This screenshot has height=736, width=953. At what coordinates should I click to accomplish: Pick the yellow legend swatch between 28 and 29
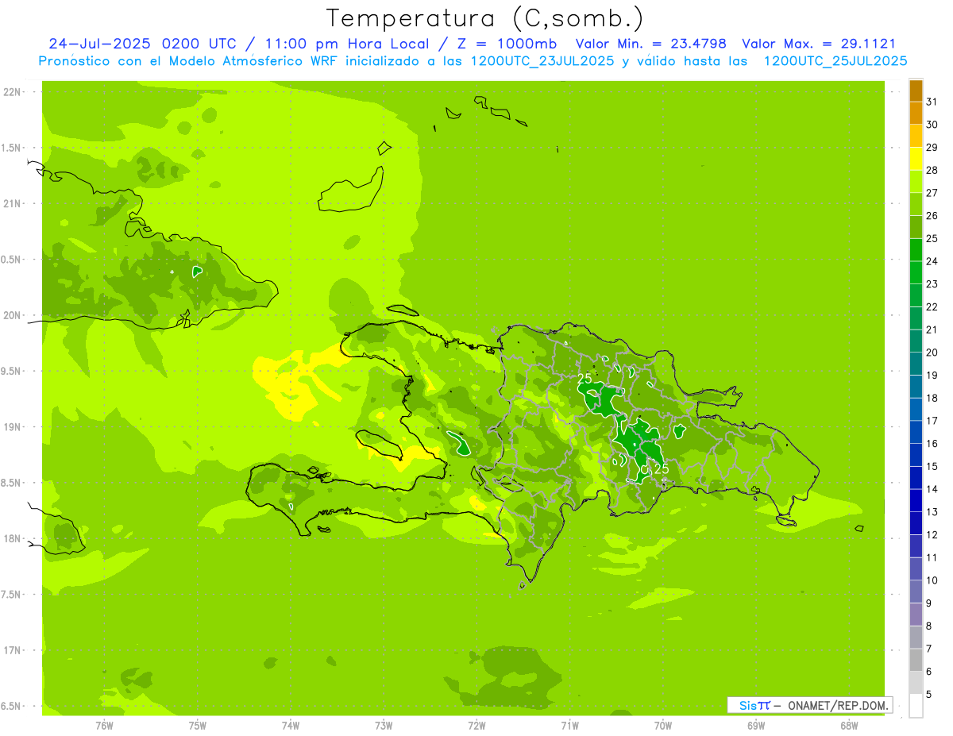coord(916,159)
